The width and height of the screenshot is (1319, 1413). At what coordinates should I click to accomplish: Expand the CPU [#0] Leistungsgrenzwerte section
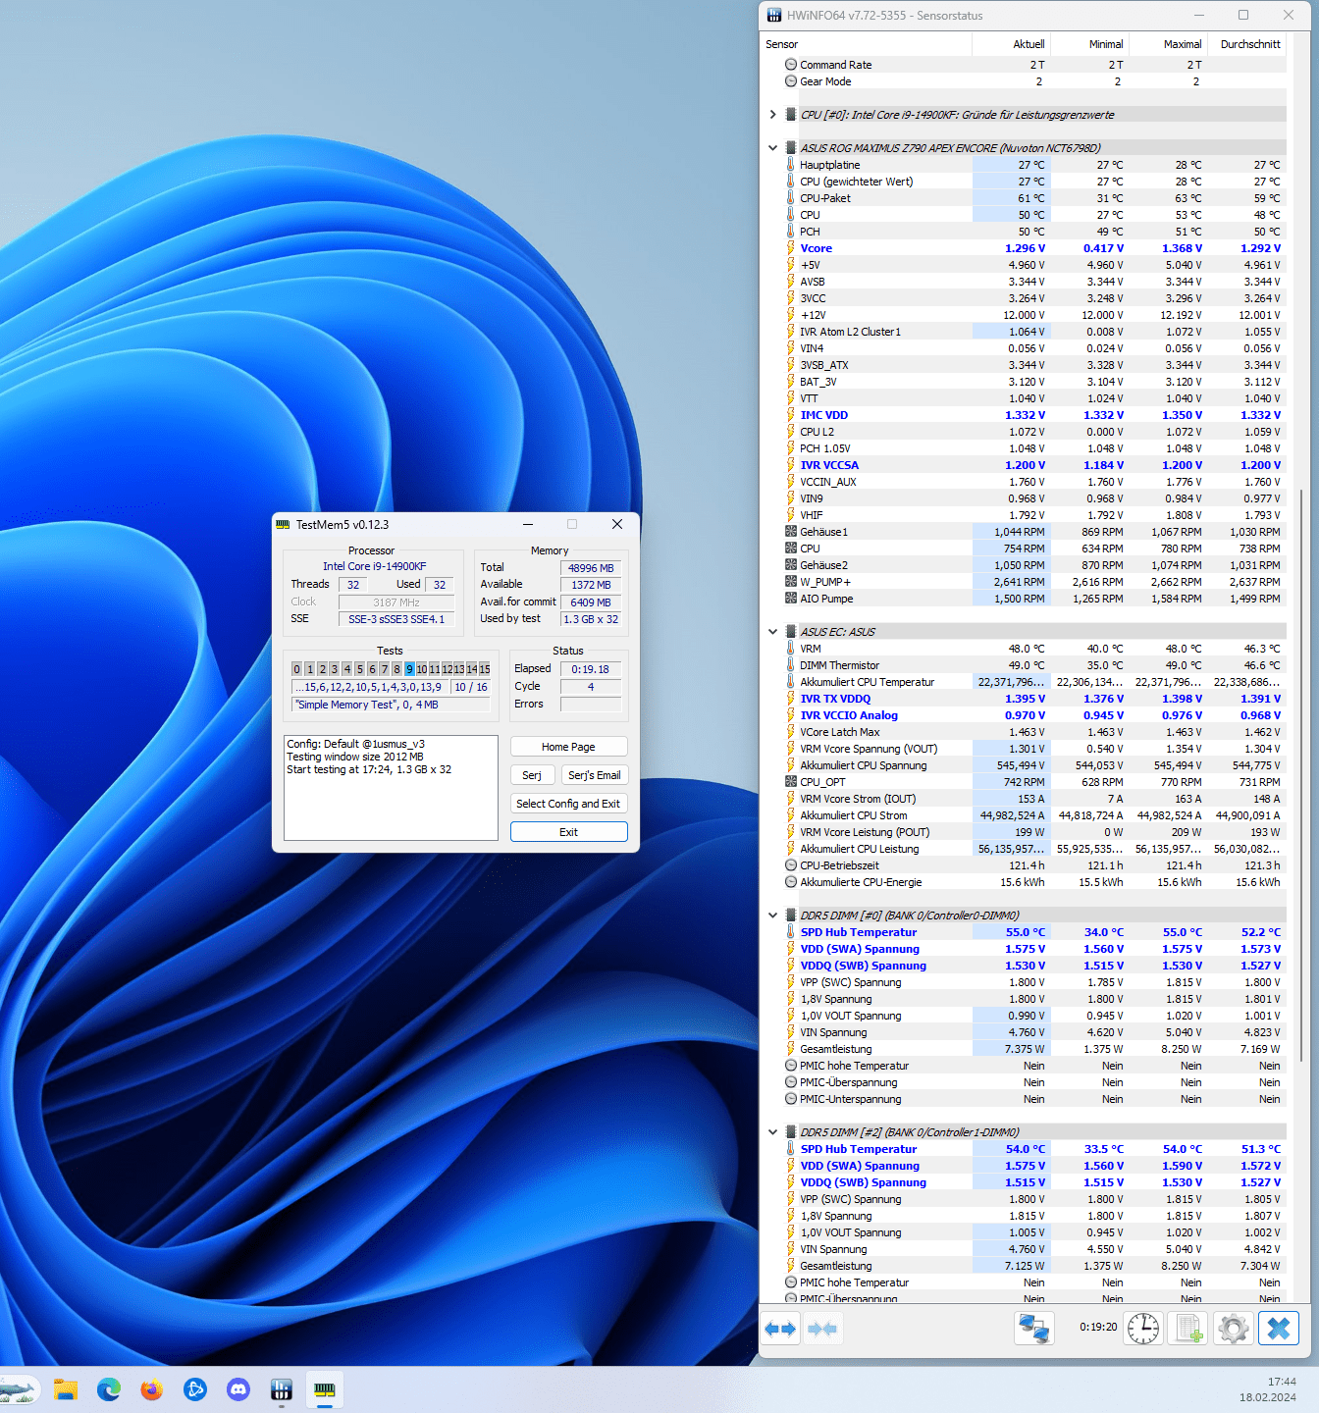point(773,115)
